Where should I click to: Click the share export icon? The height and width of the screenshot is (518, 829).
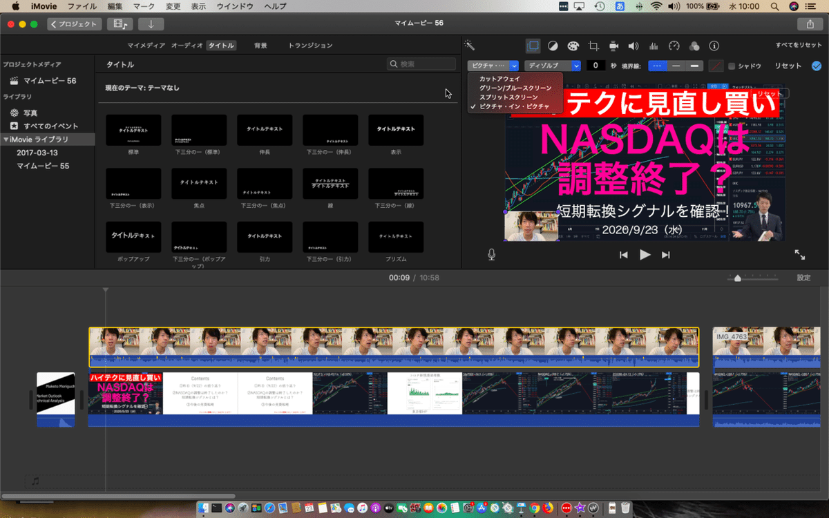[x=810, y=24]
